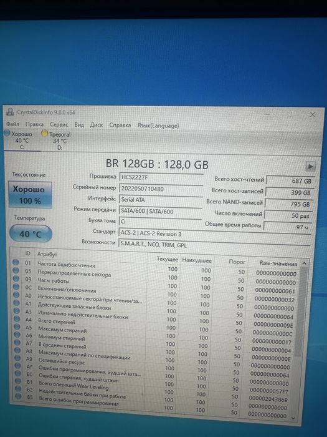327x437 pixels.
Task: Click the status circle of attribute 09
Action: (x=16, y=278)
